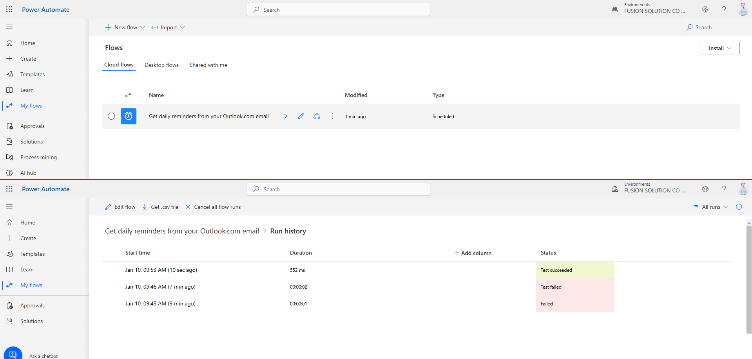The height and width of the screenshot is (359, 752).
Task: Click help question mark on Flows page header
Action: [x=724, y=9]
